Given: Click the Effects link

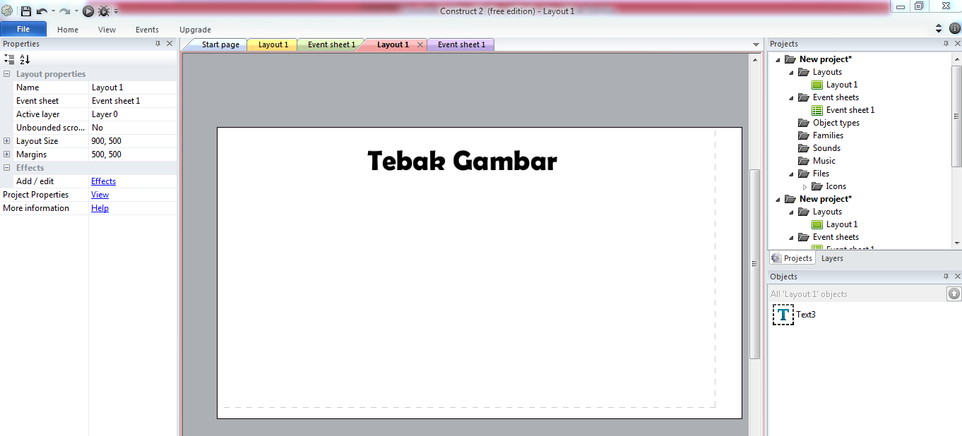Looking at the screenshot, I should tap(103, 181).
